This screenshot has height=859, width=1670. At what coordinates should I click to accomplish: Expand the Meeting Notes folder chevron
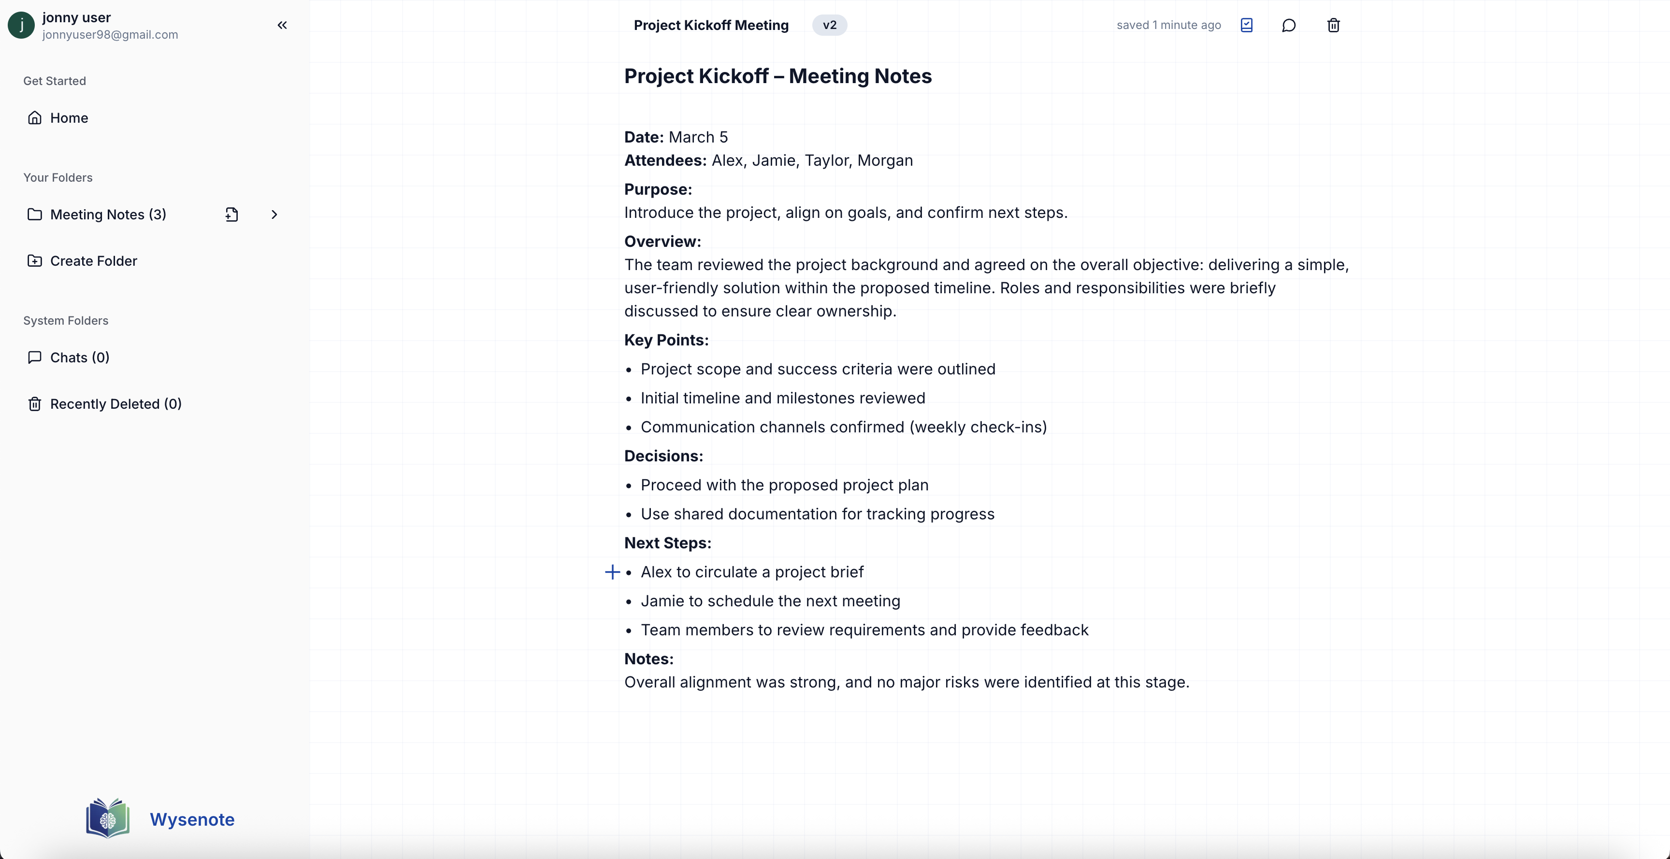point(274,215)
